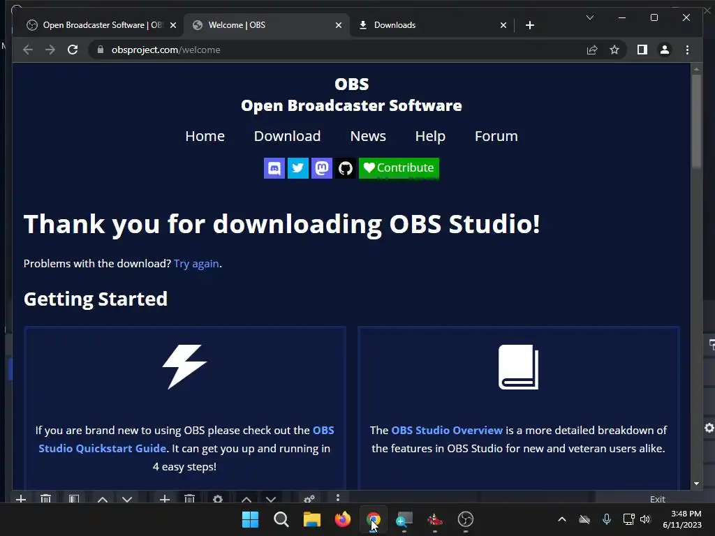
Task: Open the magnifier screen app in taskbar
Action: 404,519
